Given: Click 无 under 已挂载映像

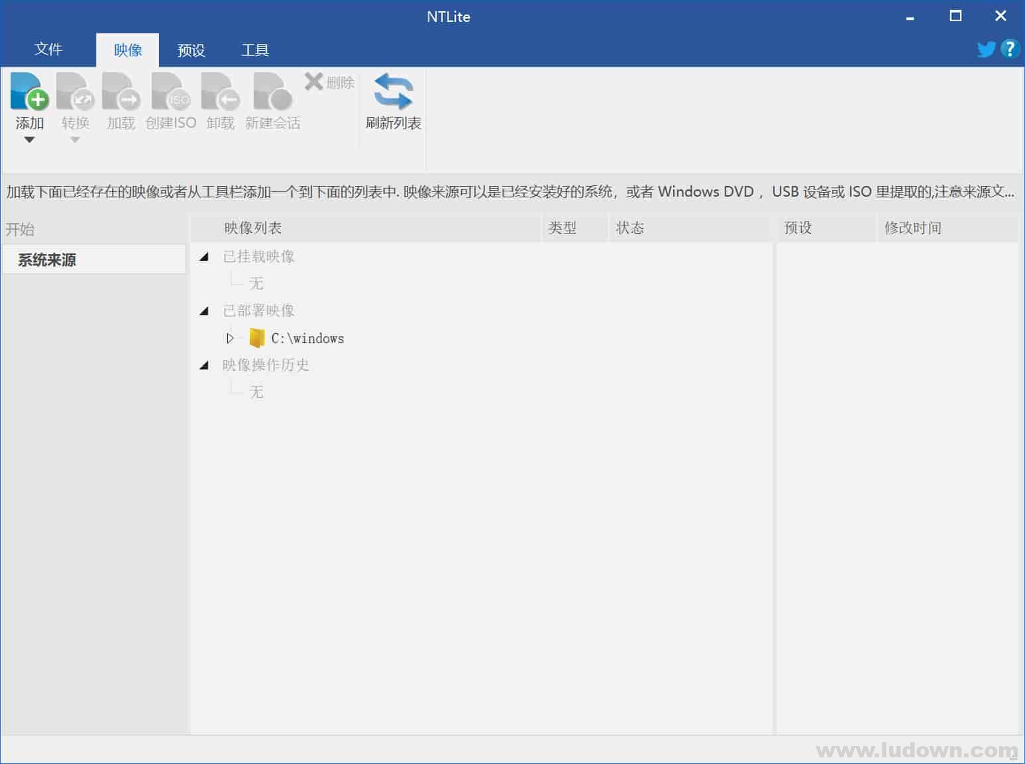Looking at the screenshot, I should pos(256,283).
